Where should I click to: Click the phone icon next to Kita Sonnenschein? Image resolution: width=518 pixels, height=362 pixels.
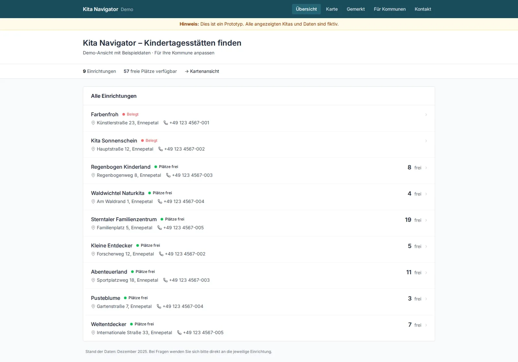coord(161,149)
